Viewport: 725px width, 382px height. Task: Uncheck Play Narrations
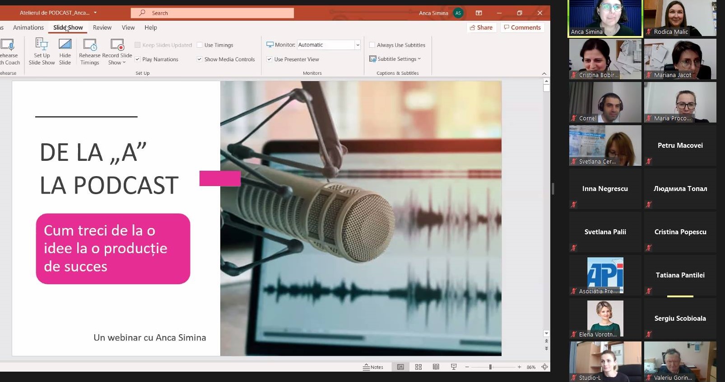pos(138,59)
